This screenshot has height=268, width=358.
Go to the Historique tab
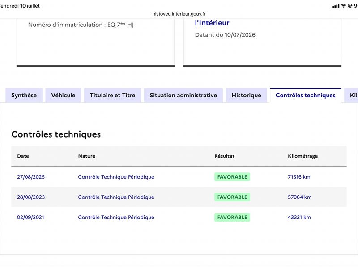click(247, 95)
